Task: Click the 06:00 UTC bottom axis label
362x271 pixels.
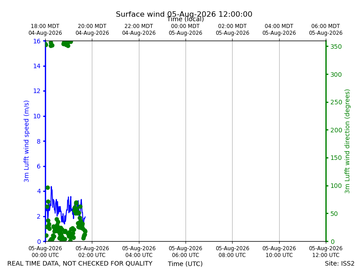Action: (x=186, y=252)
